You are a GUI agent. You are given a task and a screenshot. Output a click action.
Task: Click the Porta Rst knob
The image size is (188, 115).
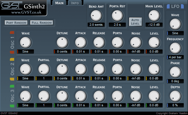(x=117, y=16)
